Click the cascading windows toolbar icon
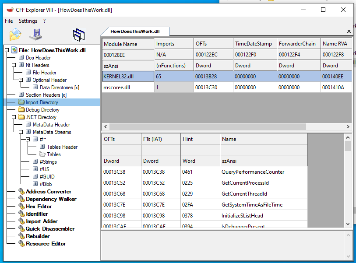356x263 pixels. [79, 35]
